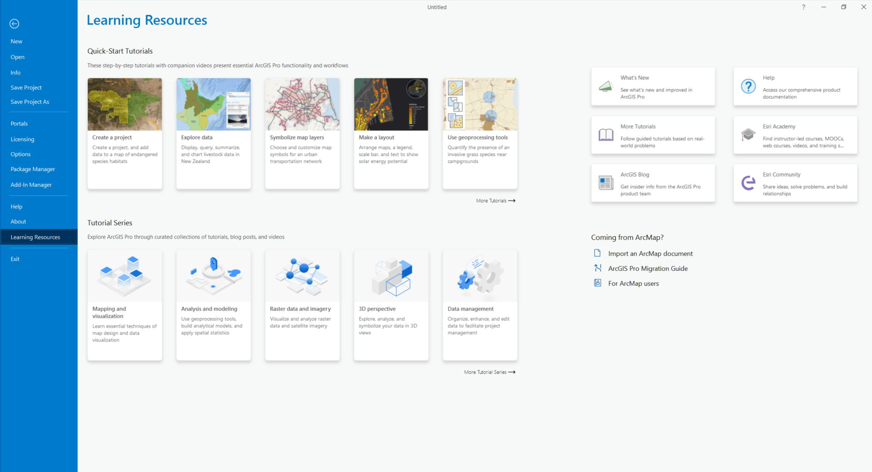Click the More Tutorials book icon
The height and width of the screenshot is (472, 872).
605,135
